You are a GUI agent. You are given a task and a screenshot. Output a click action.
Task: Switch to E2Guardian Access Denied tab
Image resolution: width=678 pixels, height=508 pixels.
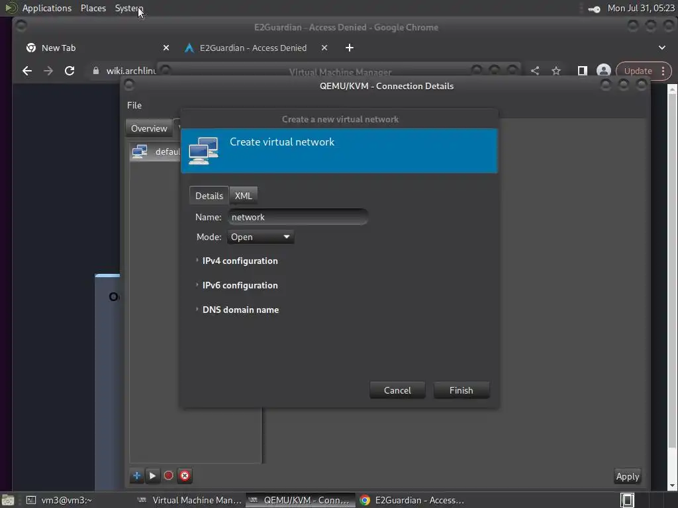click(x=256, y=48)
